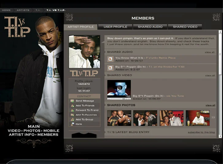Open the Artist Info navigation link
The width and height of the screenshot is (223, 164).
coord(22,135)
